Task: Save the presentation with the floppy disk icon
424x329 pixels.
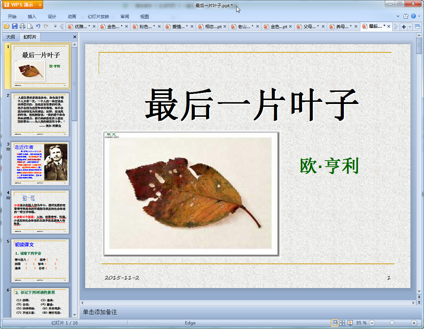Action: pos(15,26)
